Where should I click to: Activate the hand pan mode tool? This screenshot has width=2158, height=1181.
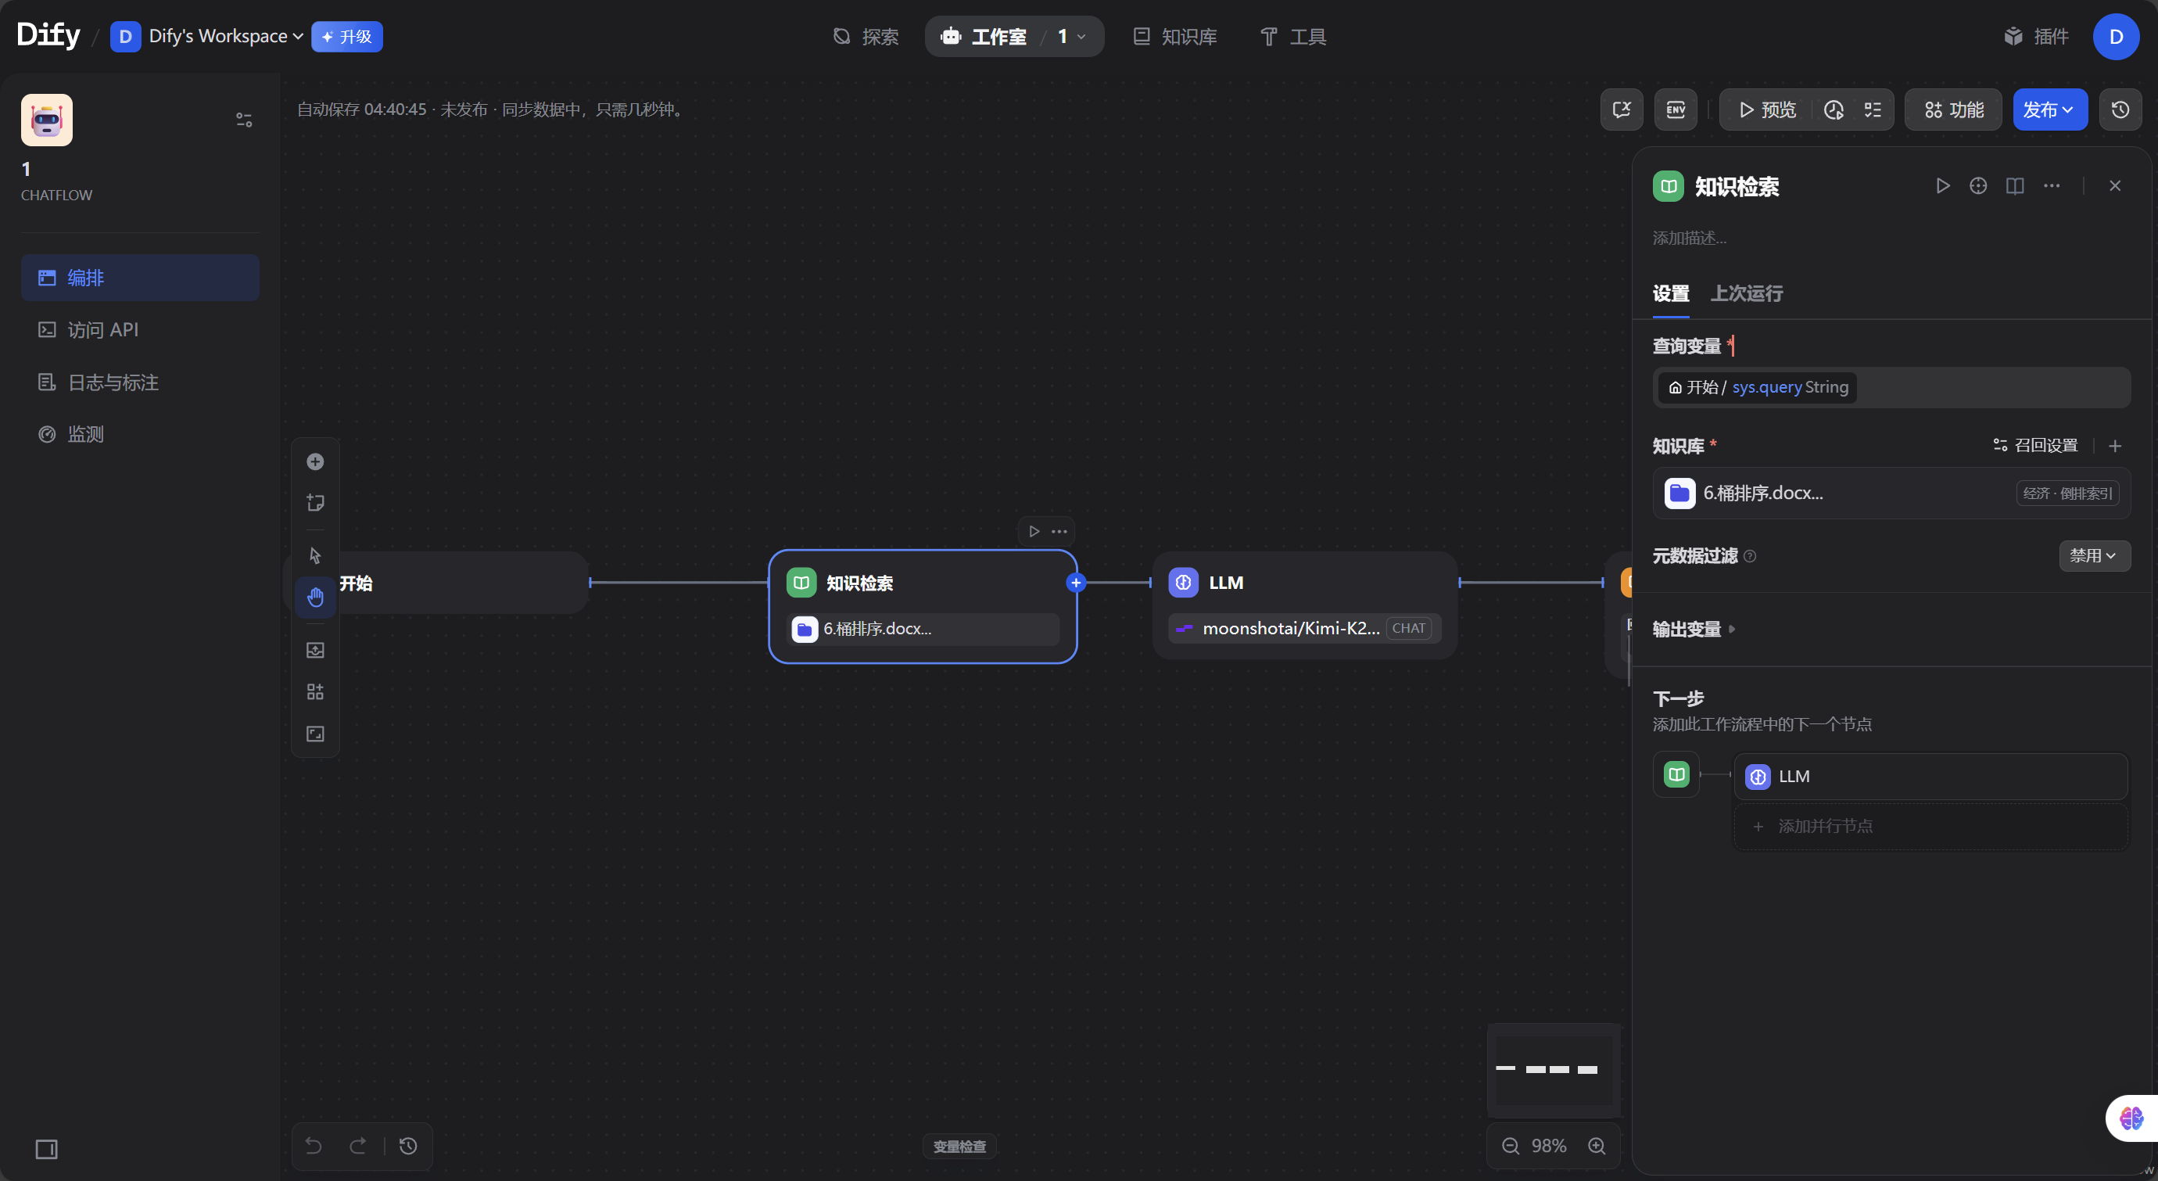tap(315, 598)
